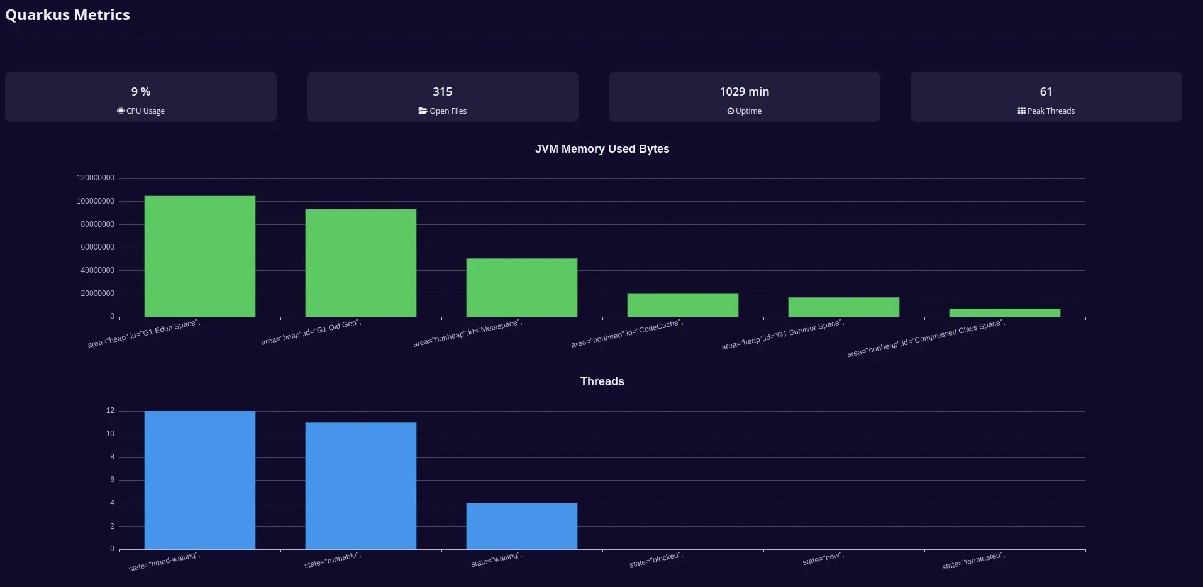This screenshot has height=587, width=1203.
Task: Click the 20000000 memory axis value
Action: coord(97,293)
